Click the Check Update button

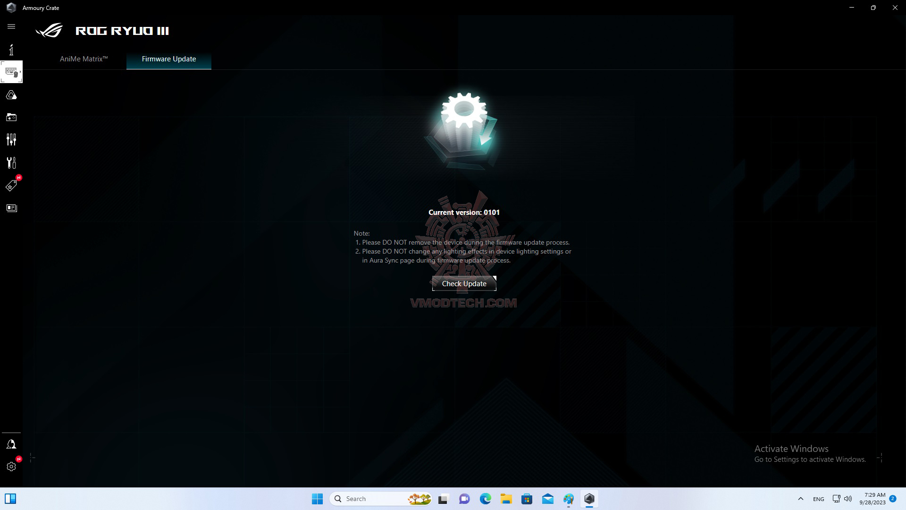[464, 283]
